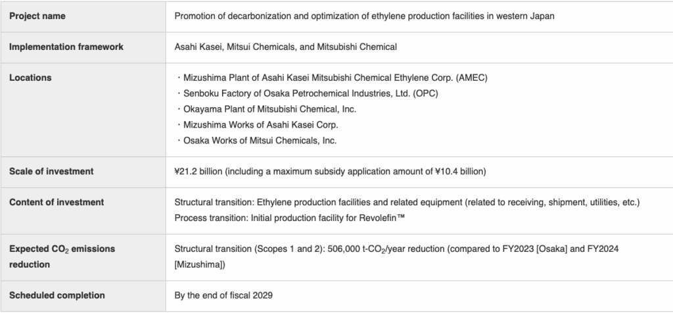The height and width of the screenshot is (313, 673).
Task: Click the "Locations" row label
Action: coord(30,78)
